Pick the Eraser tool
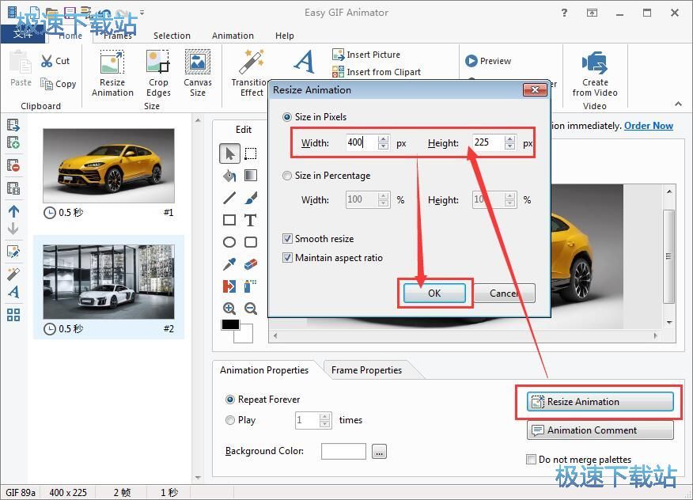This screenshot has width=693, height=500. (250, 264)
